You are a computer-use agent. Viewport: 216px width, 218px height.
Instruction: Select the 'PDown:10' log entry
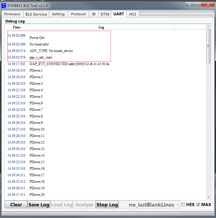[x=37, y=129]
